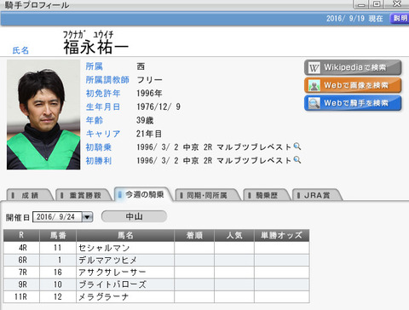The image size is (409, 310).
Task: Click the キャリア label
Action: (x=103, y=134)
